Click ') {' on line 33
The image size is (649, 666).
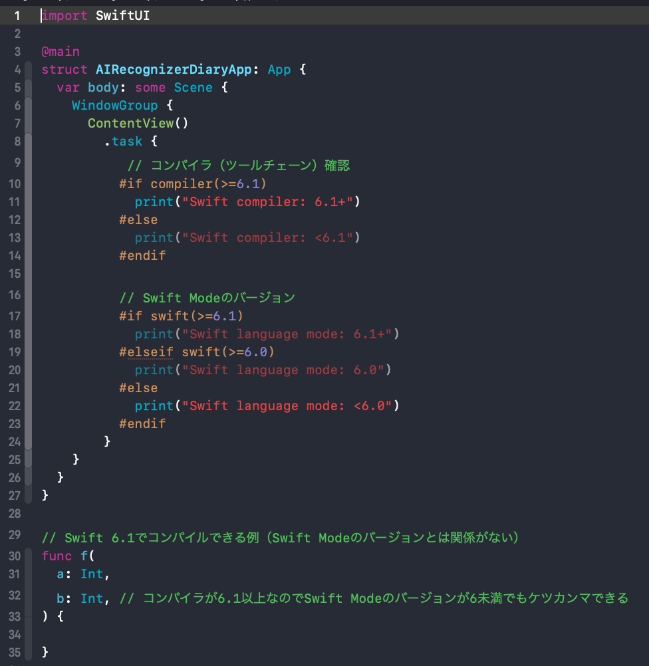53,616
